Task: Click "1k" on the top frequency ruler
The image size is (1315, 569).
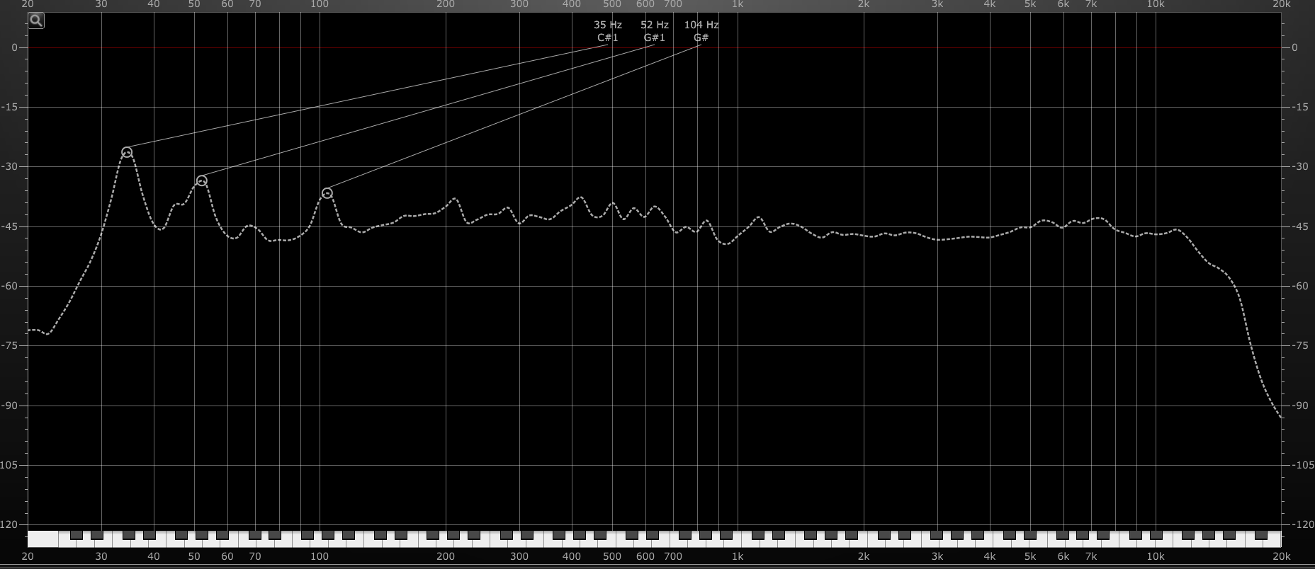Action: coord(738,4)
